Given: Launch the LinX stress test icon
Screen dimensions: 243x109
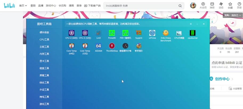Looking at the screenshot, I should [x=98, y=33].
